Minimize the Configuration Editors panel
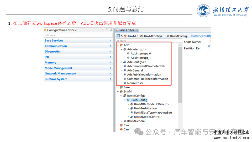The image size is (252, 142). coord(107,29)
